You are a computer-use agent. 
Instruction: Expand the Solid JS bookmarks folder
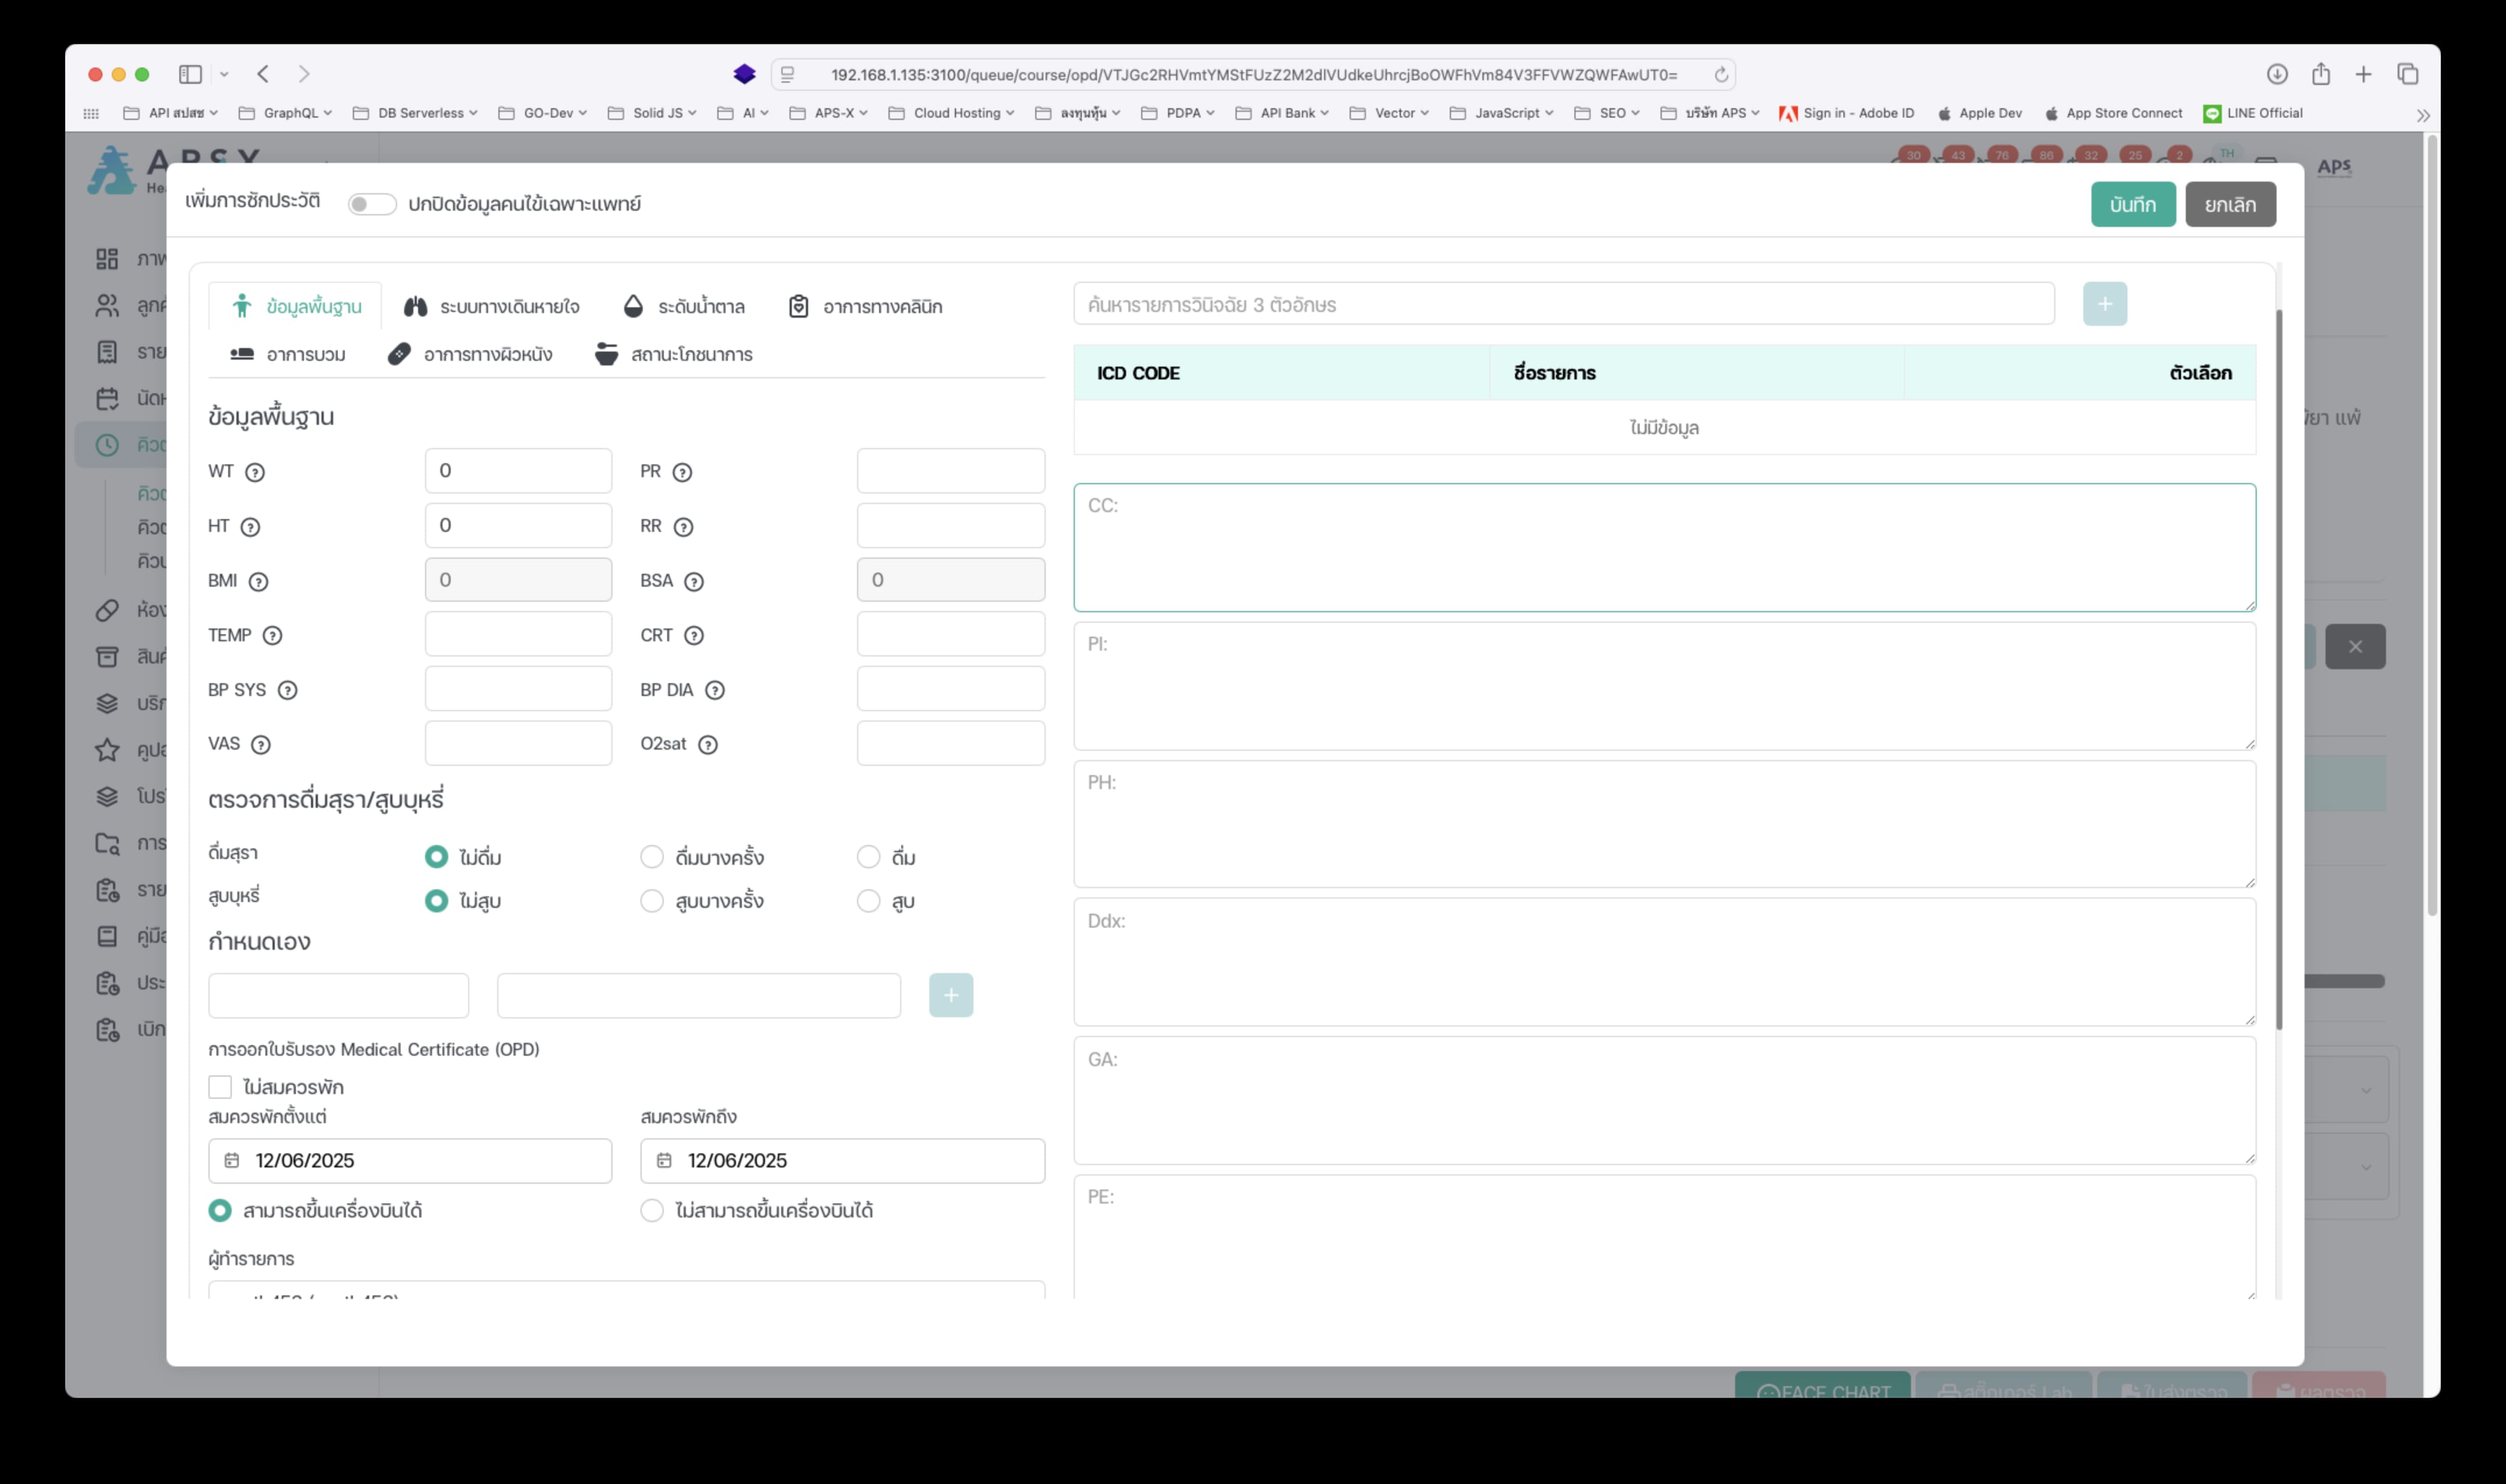[x=652, y=113]
